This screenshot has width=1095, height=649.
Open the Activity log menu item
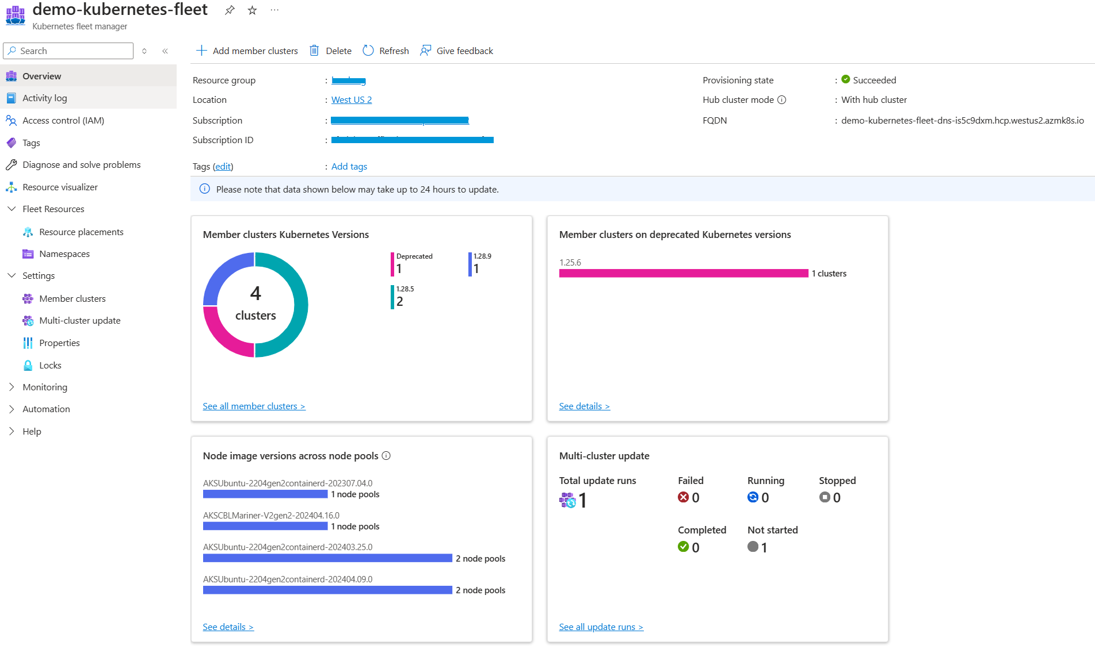point(45,98)
